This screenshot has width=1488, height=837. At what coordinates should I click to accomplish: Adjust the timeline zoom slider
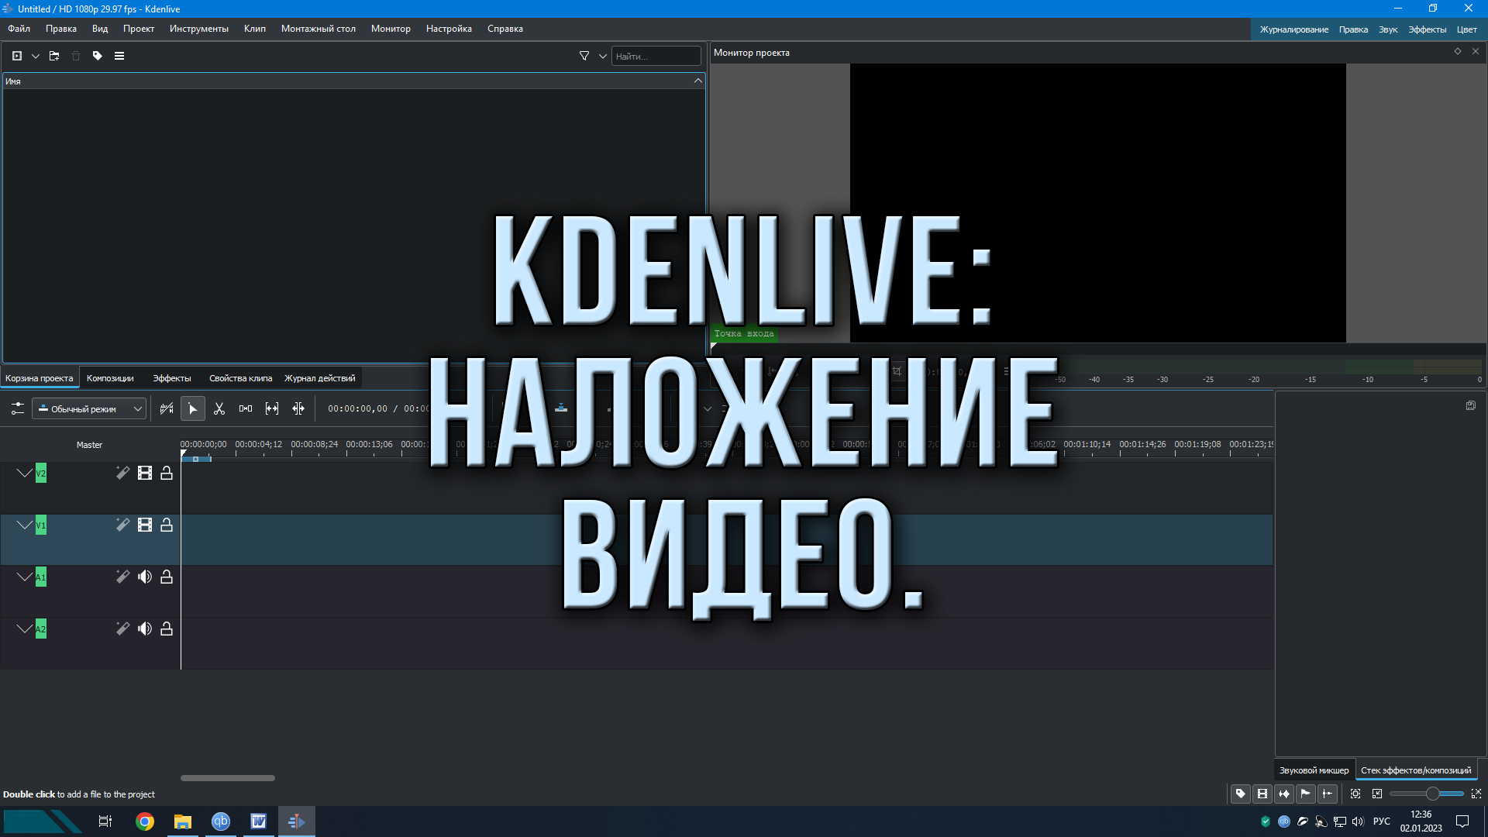click(1427, 794)
